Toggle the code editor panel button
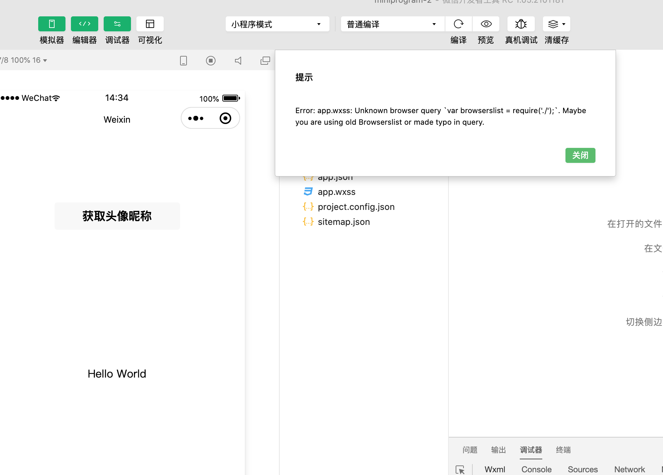663x475 pixels. [x=84, y=24]
